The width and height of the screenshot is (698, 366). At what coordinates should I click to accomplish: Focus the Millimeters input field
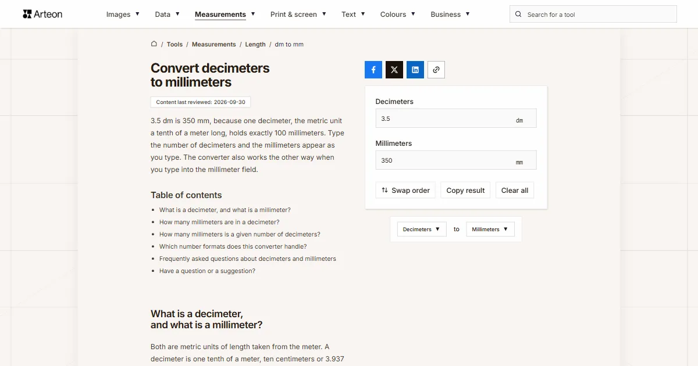[456, 160]
